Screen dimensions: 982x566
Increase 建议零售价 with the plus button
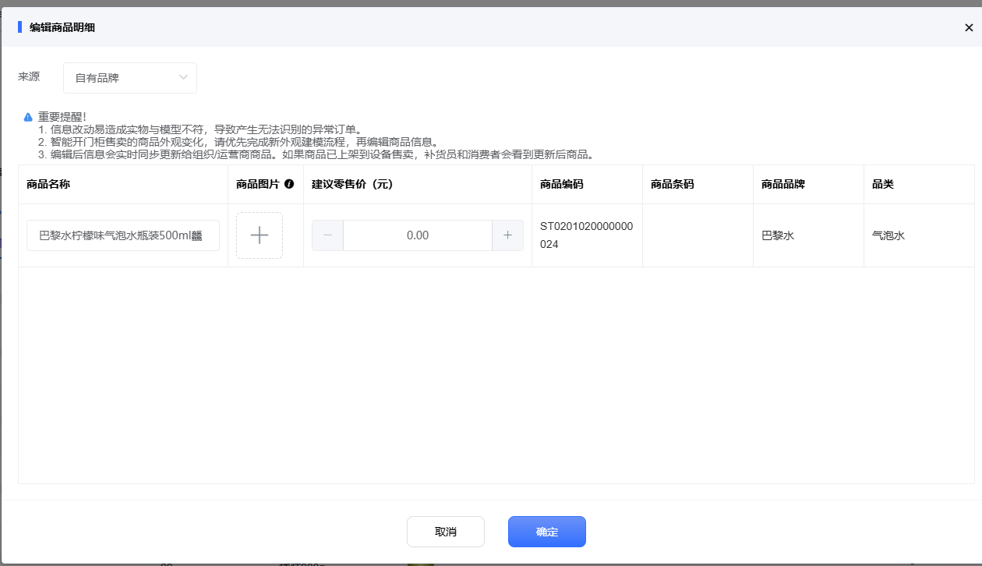507,235
